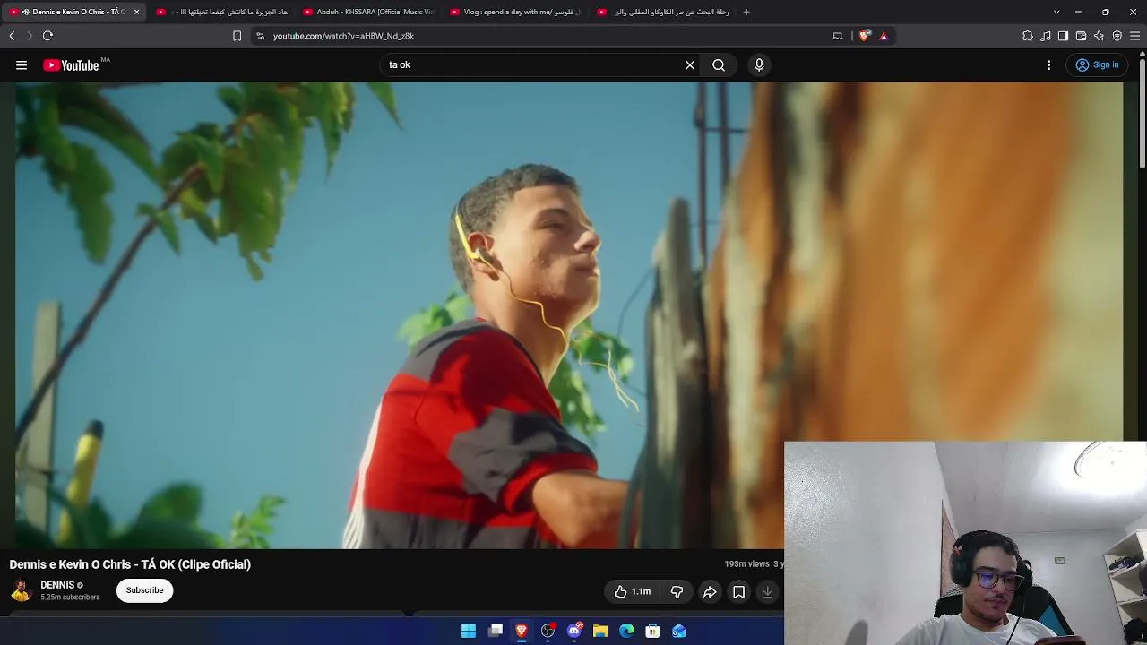This screenshot has height=645, width=1147.
Task: Open Brave VPN shield icon
Action: (x=1117, y=36)
